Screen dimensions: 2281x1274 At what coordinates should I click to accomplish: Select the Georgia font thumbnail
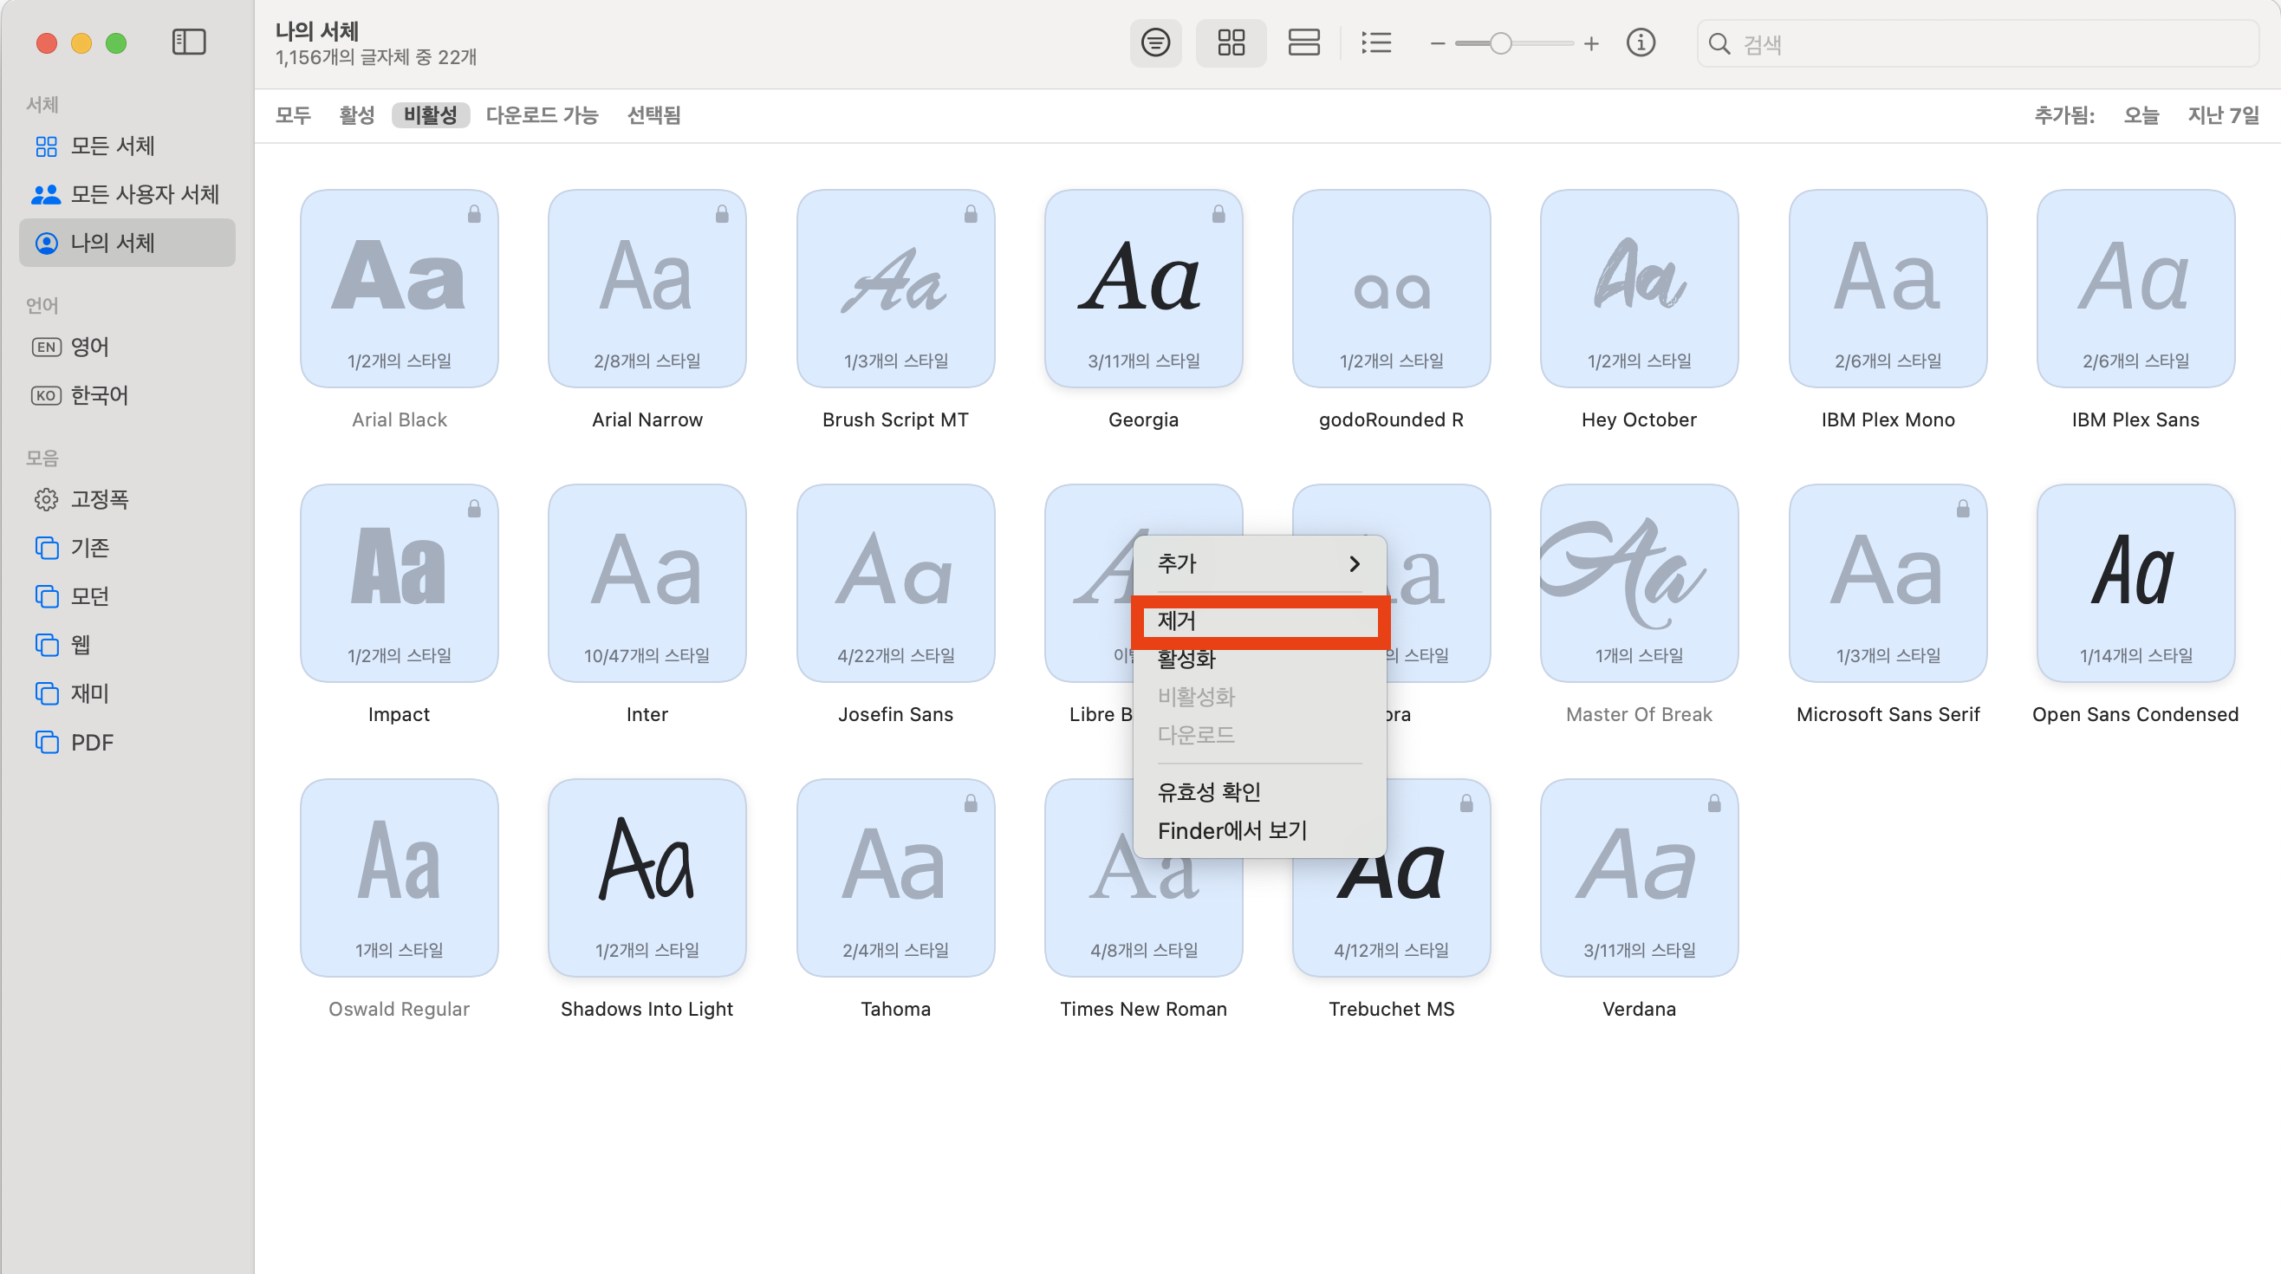pos(1143,289)
